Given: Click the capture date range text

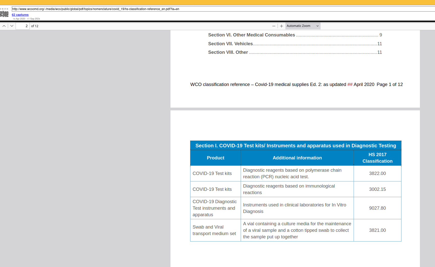Looking at the screenshot, I should point(26,19).
